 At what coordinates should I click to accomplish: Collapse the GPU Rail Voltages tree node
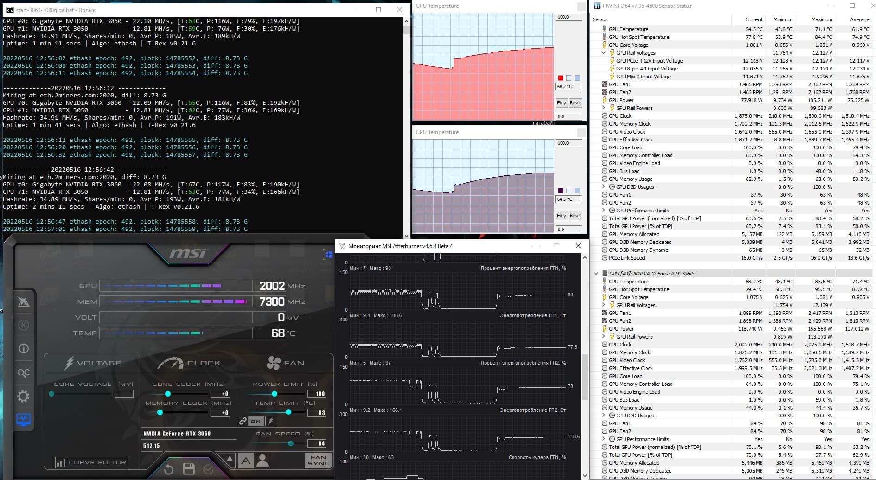(603, 53)
